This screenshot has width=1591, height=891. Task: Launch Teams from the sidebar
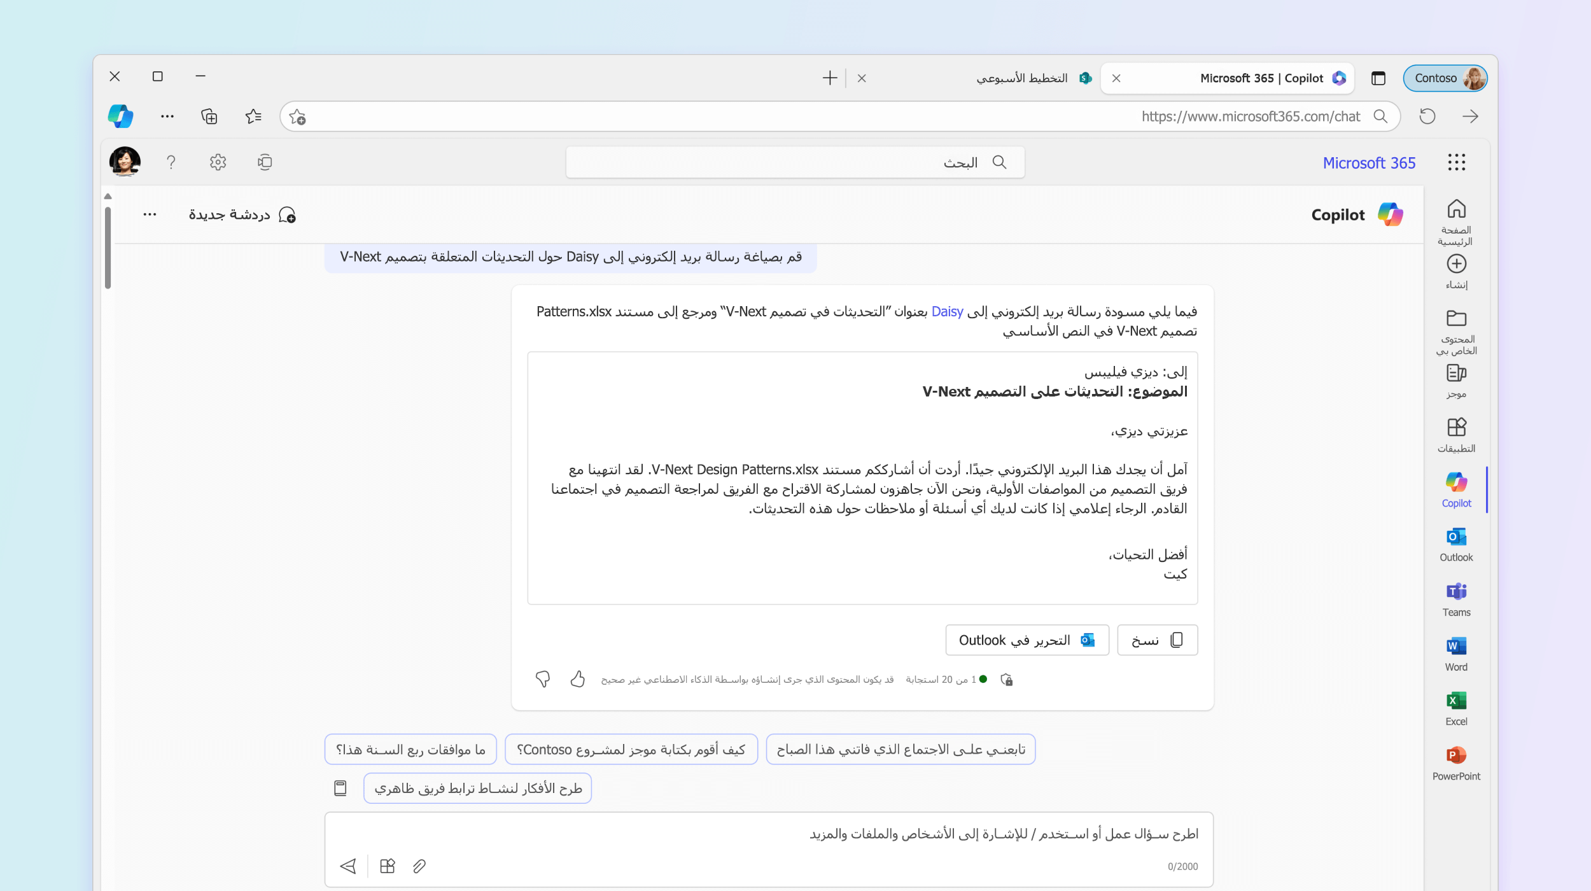tap(1456, 600)
